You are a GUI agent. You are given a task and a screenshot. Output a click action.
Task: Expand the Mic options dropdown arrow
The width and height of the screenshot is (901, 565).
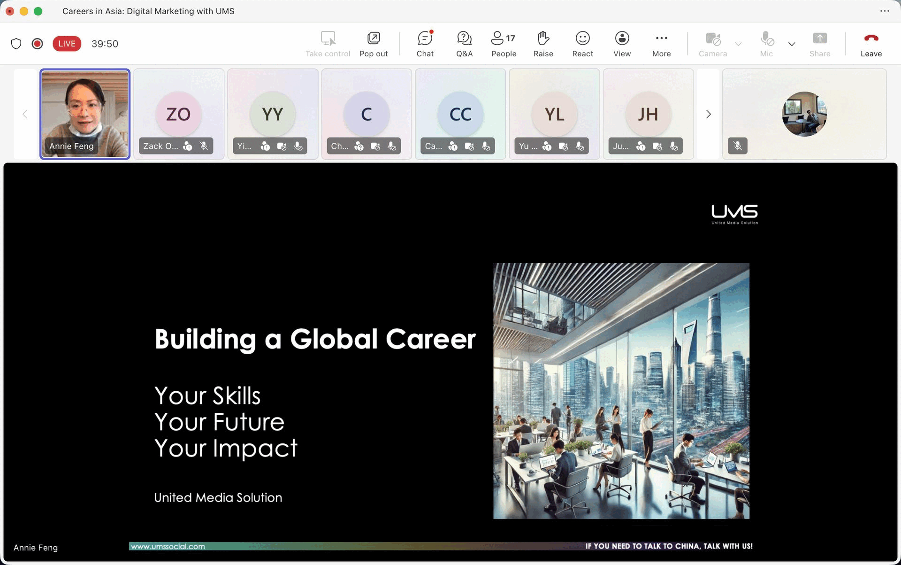click(x=792, y=44)
